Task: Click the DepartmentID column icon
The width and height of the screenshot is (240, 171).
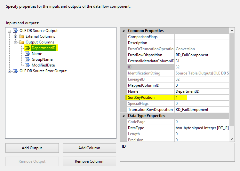Action: [28, 48]
